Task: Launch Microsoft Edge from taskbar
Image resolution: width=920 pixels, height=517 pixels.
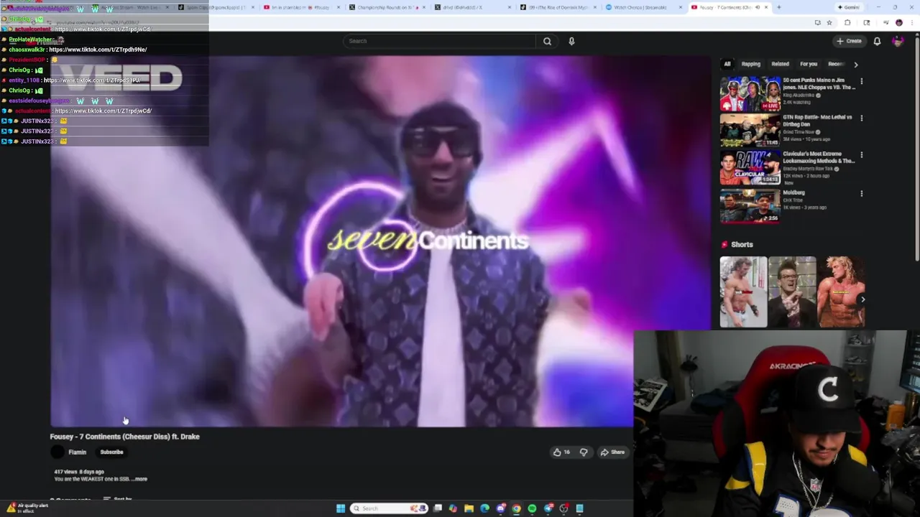Action: point(484,508)
